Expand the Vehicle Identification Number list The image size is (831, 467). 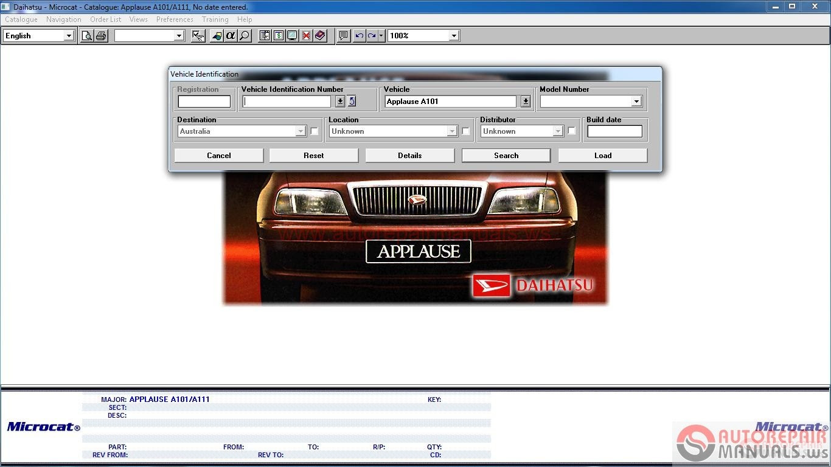click(x=341, y=102)
